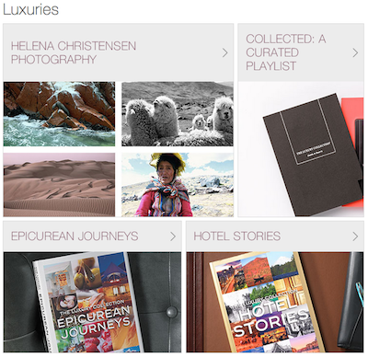Click the Epicurean Journeys book cover

click(x=87, y=302)
